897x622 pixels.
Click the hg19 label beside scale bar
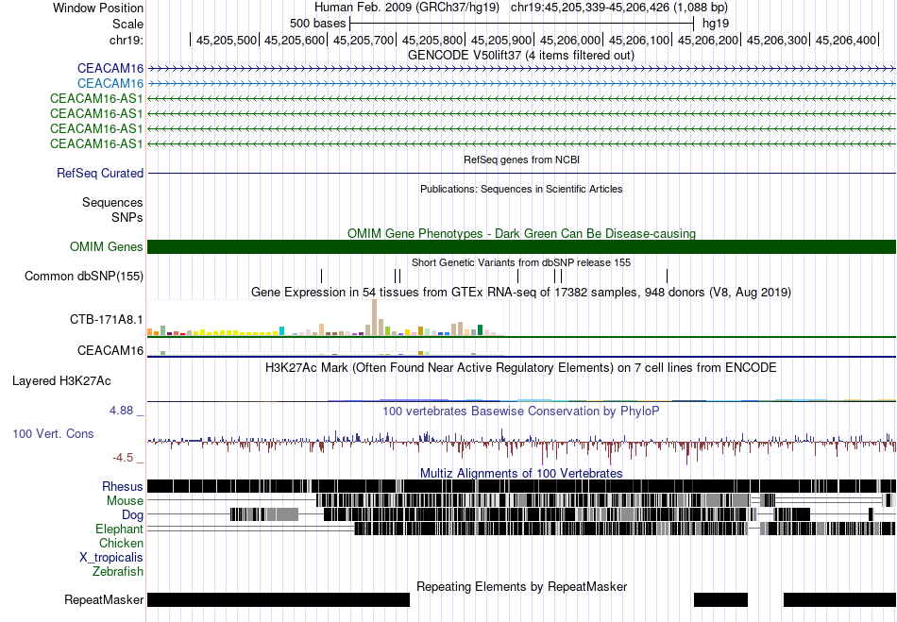tap(716, 24)
